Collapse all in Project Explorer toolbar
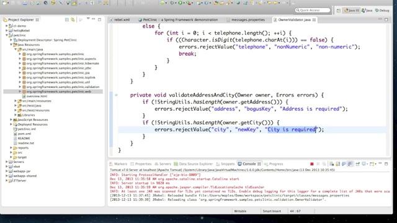This screenshot has width=397, height=223. coord(67,20)
